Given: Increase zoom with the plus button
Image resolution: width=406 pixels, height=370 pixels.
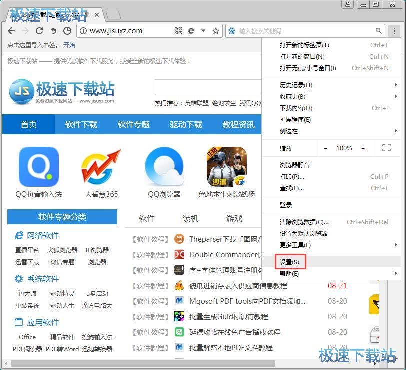Looking at the screenshot, I should [363, 148].
